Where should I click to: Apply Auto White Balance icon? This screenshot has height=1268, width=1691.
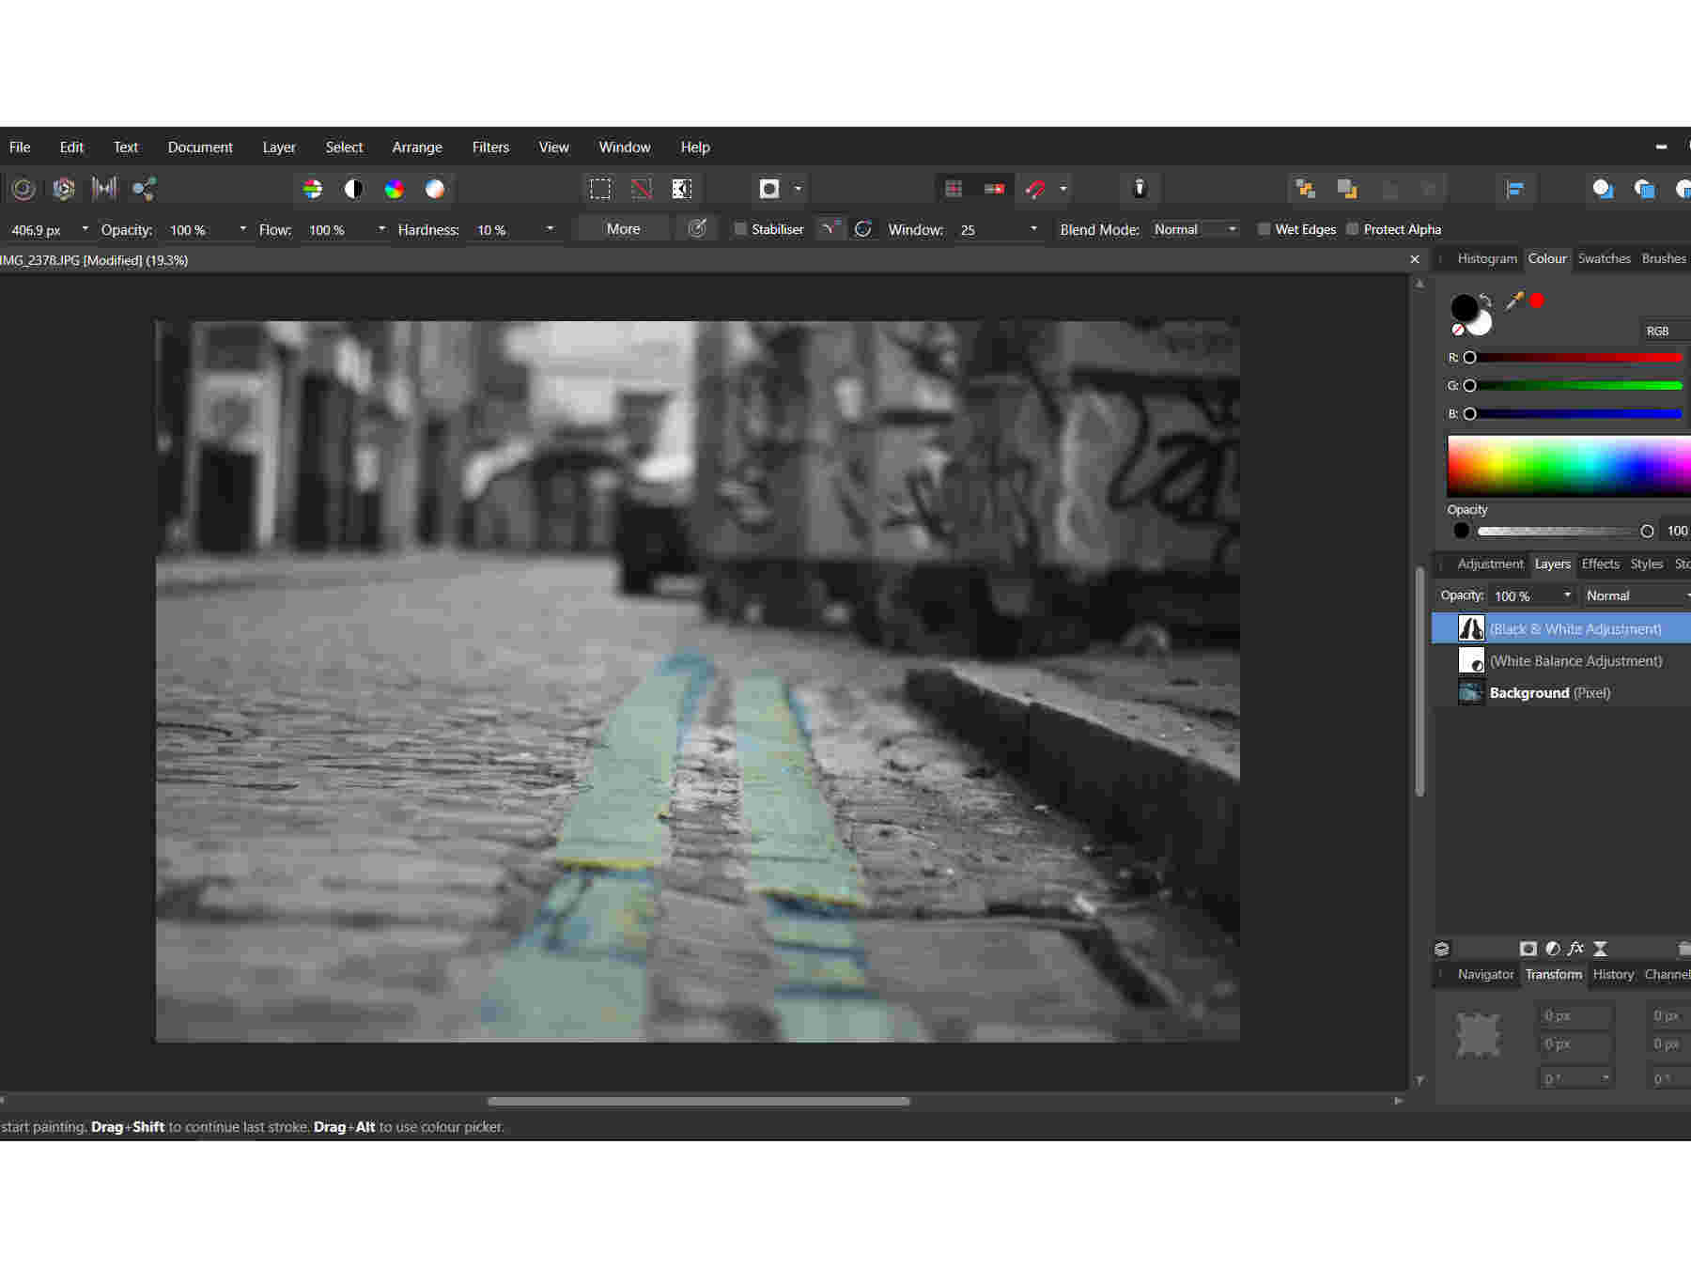point(435,190)
